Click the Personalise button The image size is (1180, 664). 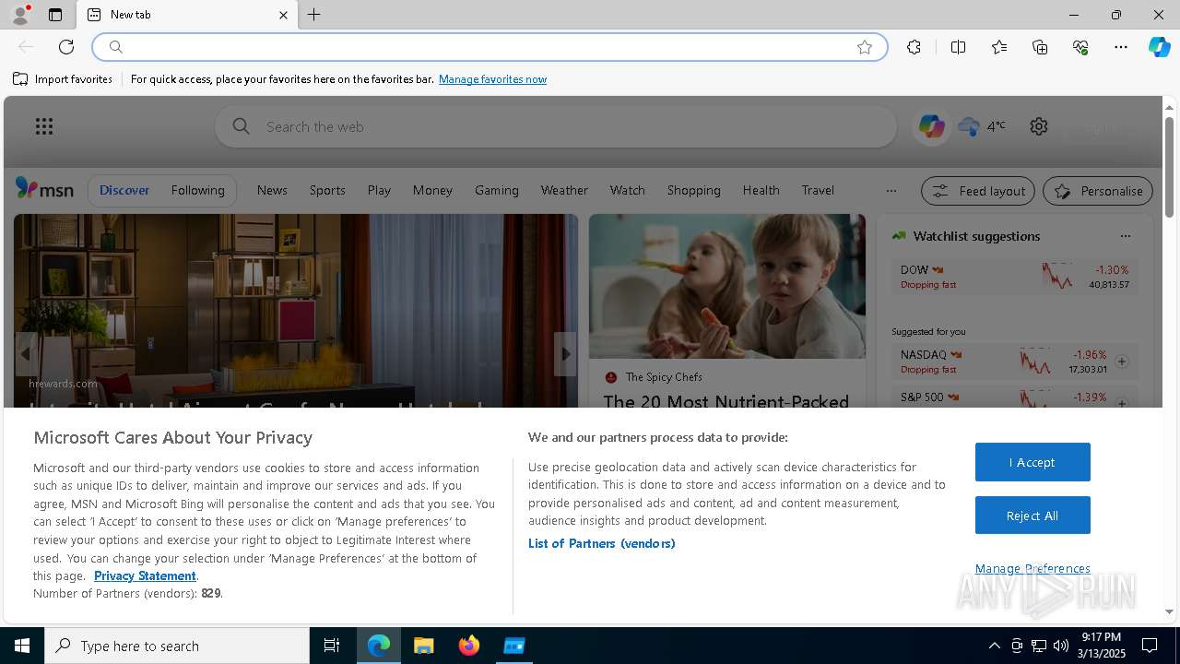[1098, 191]
